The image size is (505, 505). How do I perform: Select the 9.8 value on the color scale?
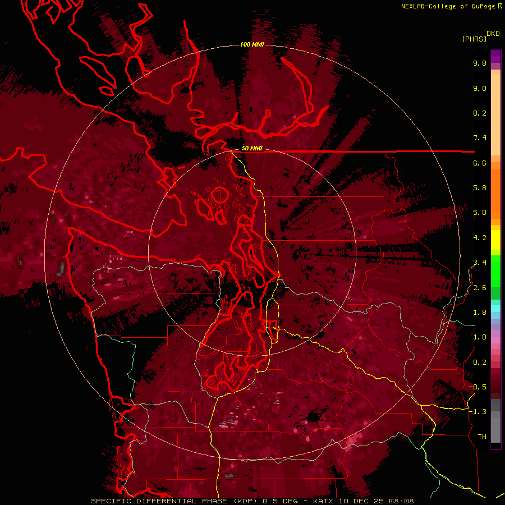(x=480, y=63)
